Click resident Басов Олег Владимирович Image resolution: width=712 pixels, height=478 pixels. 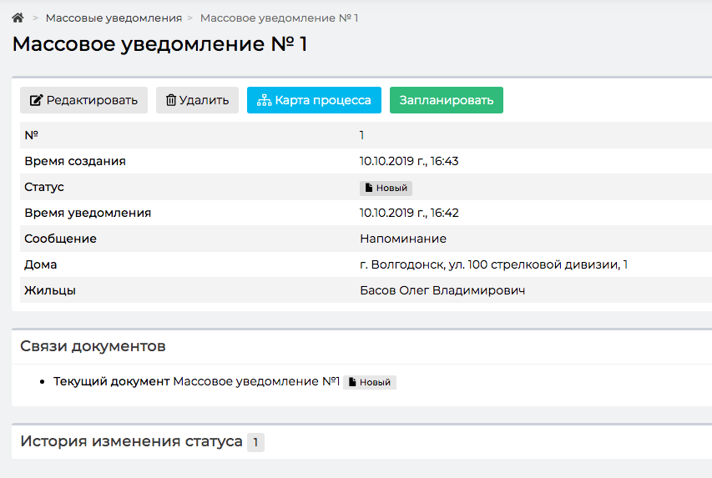click(x=442, y=290)
